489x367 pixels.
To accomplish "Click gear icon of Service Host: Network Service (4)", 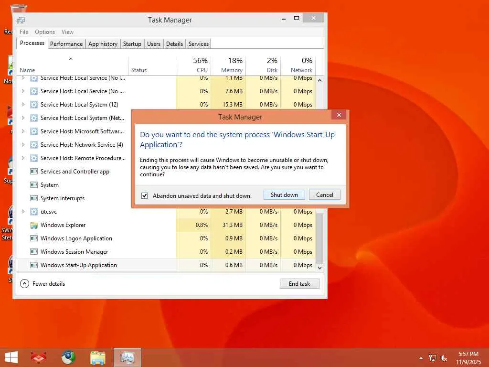I will 34,145.
